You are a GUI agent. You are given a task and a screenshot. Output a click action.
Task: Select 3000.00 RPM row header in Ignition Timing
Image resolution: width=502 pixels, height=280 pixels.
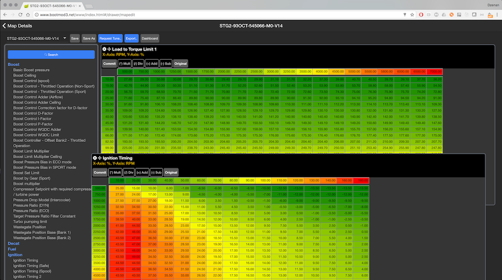click(99, 251)
